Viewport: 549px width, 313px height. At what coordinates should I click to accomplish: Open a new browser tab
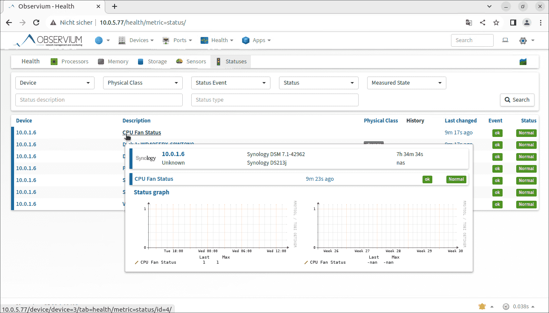[114, 6]
